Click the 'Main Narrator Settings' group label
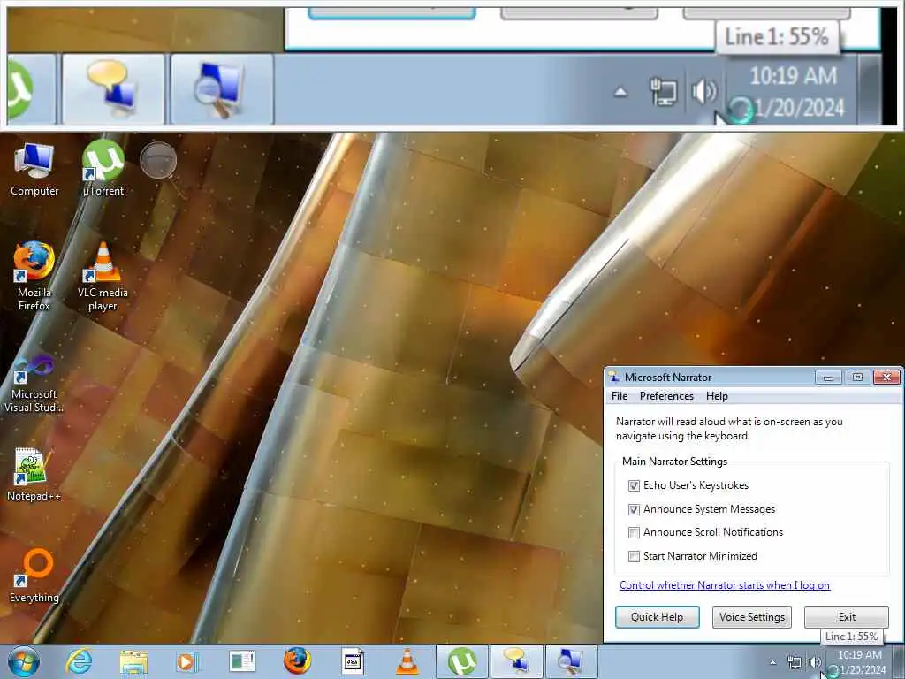905x679 pixels. tap(674, 462)
